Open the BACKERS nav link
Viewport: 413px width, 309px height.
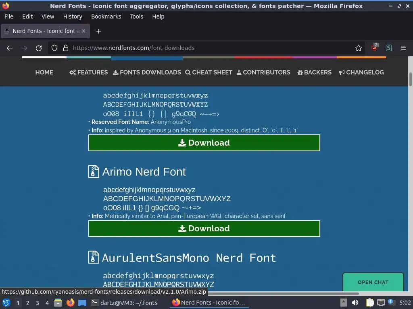[x=315, y=72]
